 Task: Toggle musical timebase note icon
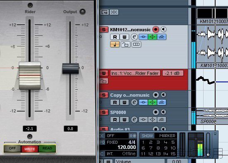115,44
